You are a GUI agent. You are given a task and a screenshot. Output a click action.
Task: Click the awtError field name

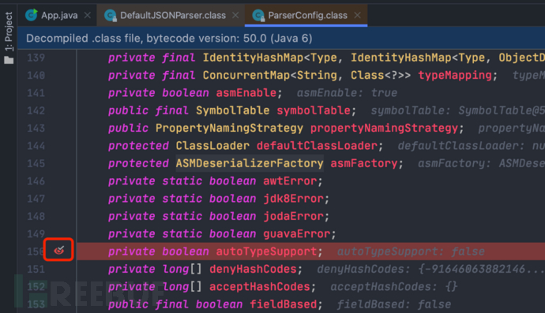(290, 181)
